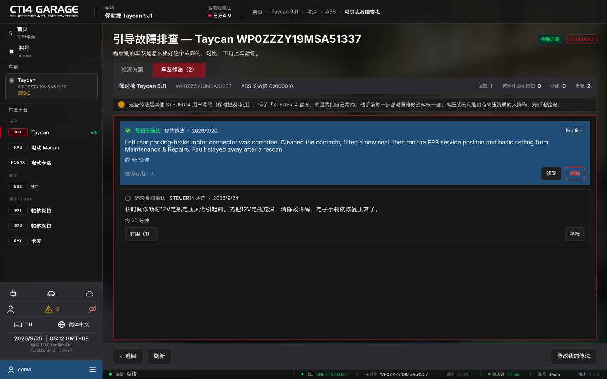
Task: Click Taycan 9J1 in the breadcrumb
Action: coord(285,12)
